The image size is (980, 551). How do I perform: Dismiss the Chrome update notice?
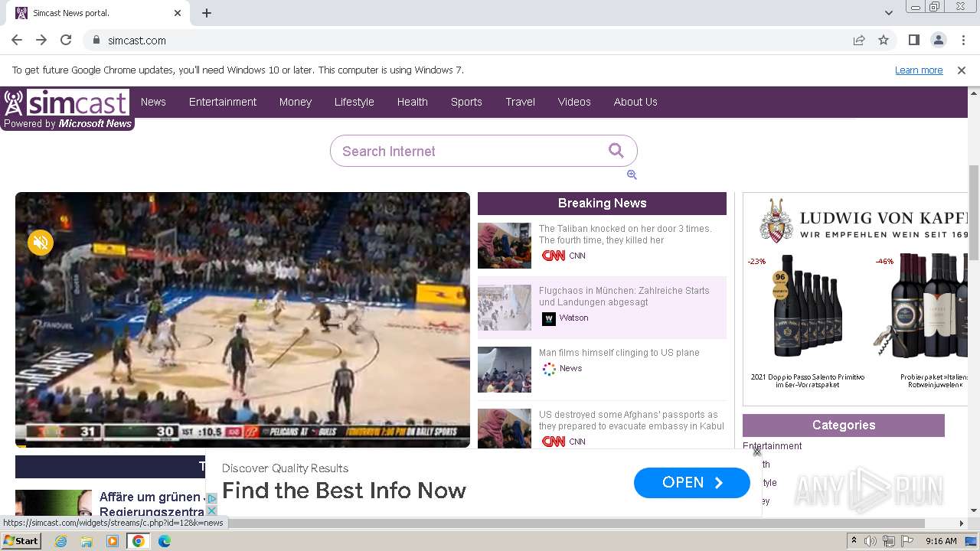click(x=962, y=70)
